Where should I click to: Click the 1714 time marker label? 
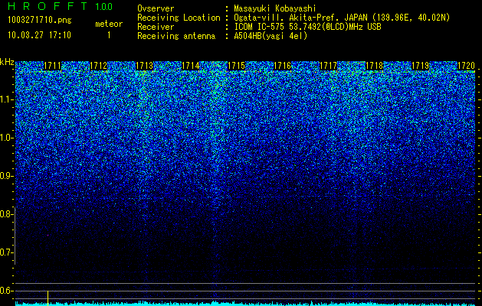coord(191,66)
